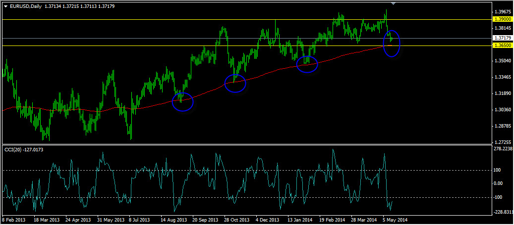Click the 278.2238 CCI scale maximum

click(x=504, y=149)
